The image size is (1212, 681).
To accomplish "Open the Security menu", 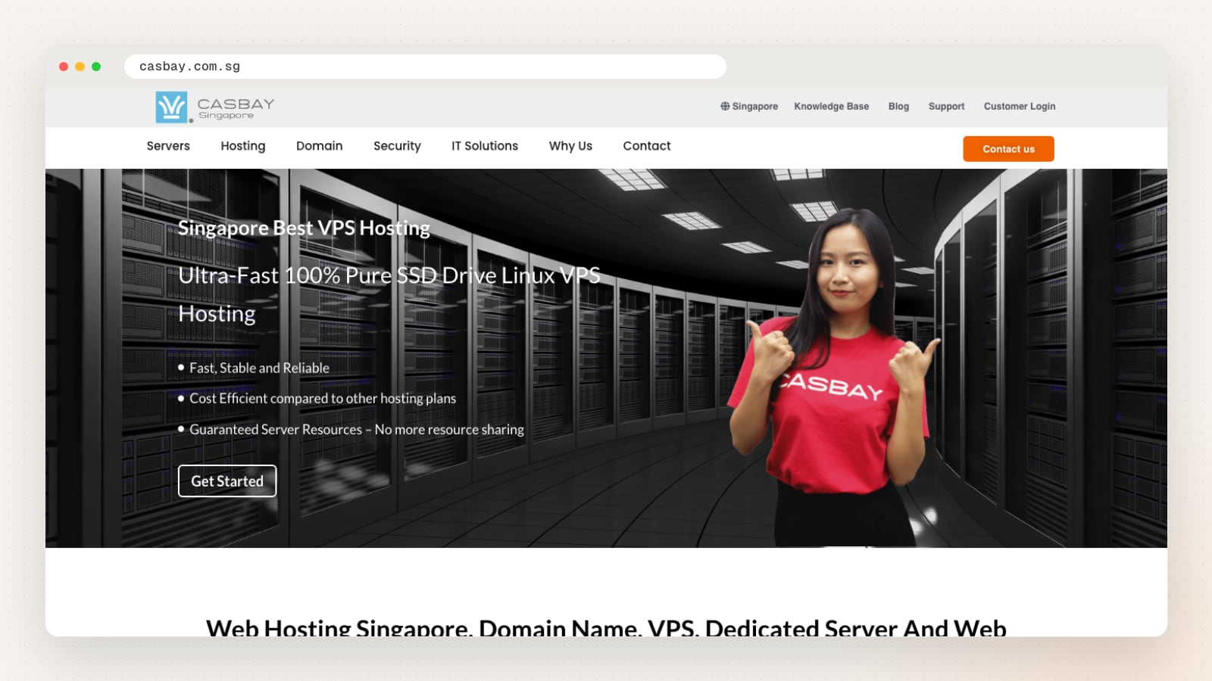I will pyautogui.click(x=397, y=146).
